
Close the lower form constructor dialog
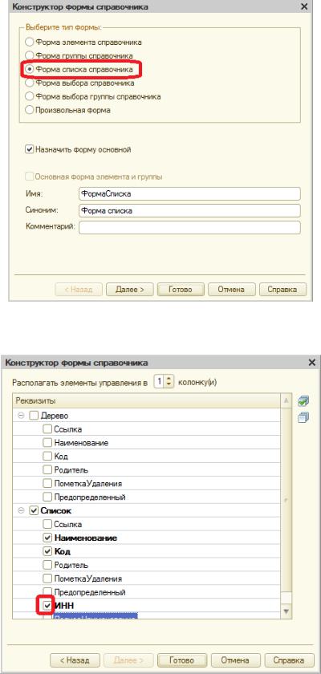click(x=312, y=363)
